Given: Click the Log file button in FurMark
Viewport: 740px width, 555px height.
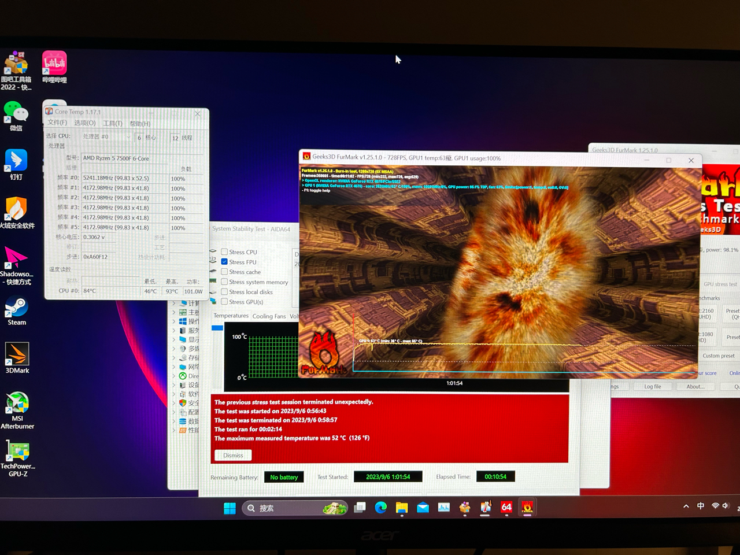Looking at the screenshot, I should point(653,386).
